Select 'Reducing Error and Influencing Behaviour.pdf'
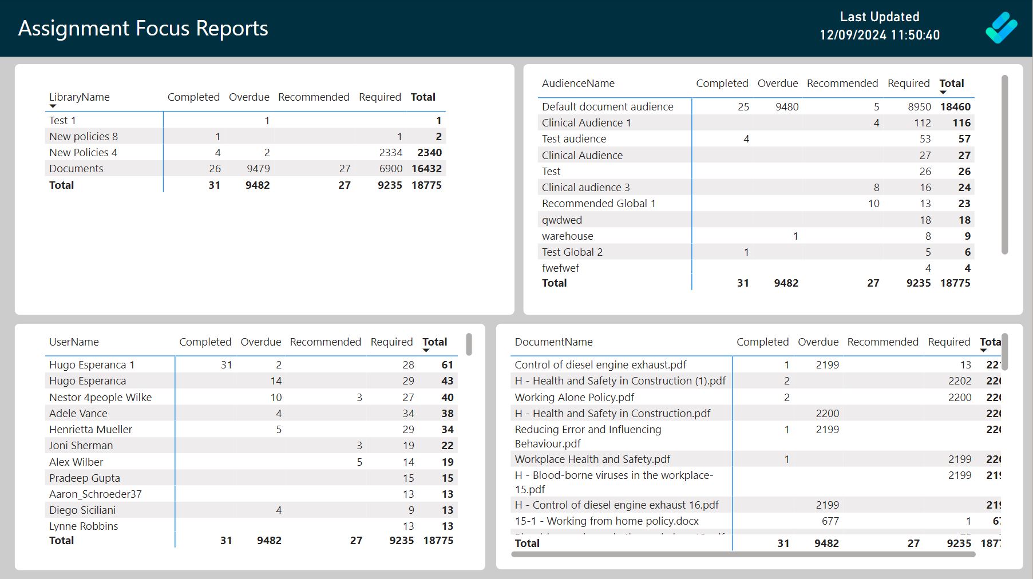Viewport: 1033px width, 579px height. click(x=755, y=437)
